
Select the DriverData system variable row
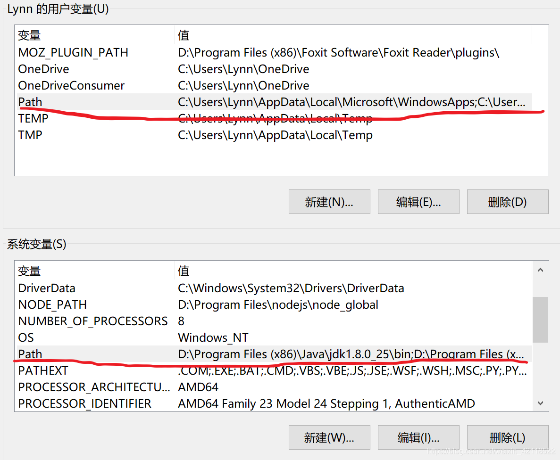point(274,288)
